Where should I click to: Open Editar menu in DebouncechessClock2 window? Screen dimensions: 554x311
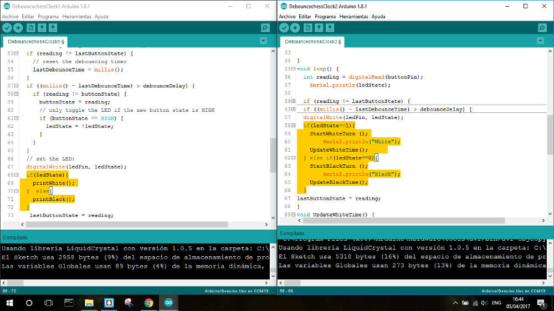tap(305, 17)
